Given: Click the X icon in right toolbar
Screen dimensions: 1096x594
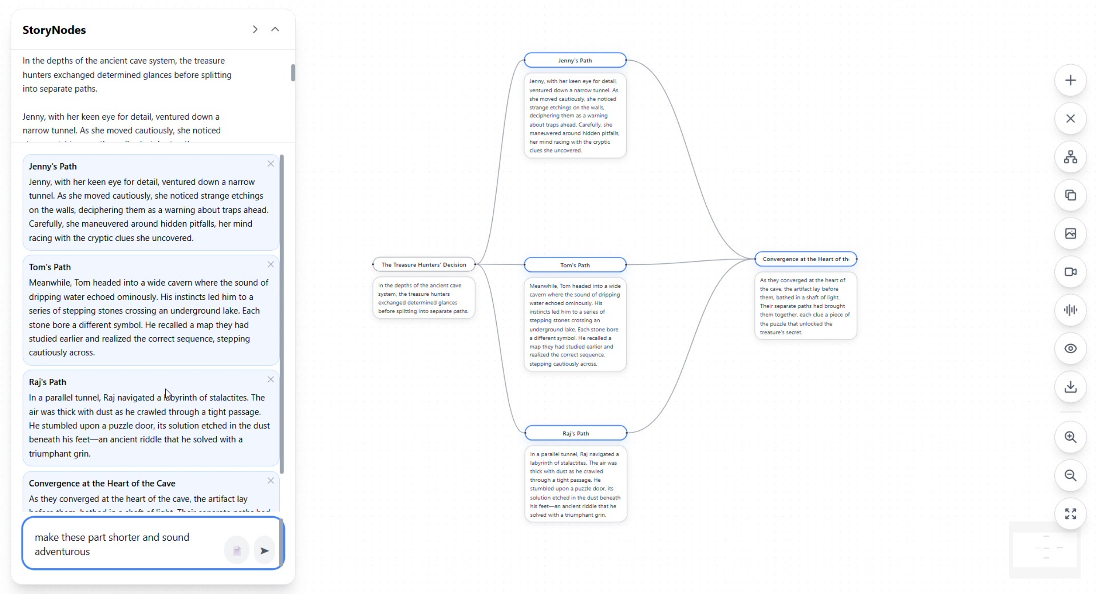Looking at the screenshot, I should [x=1070, y=119].
